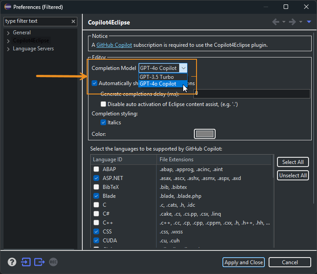This screenshot has height=274, width=317.
Task: Open the Help question mark icon
Action: 12,262
